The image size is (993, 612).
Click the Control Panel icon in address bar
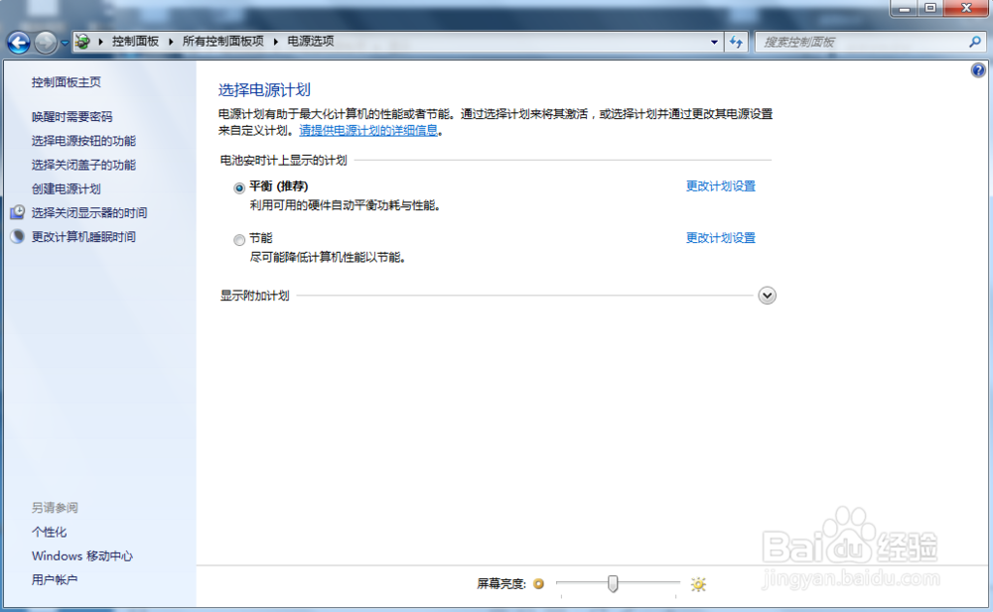(x=82, y=42)
